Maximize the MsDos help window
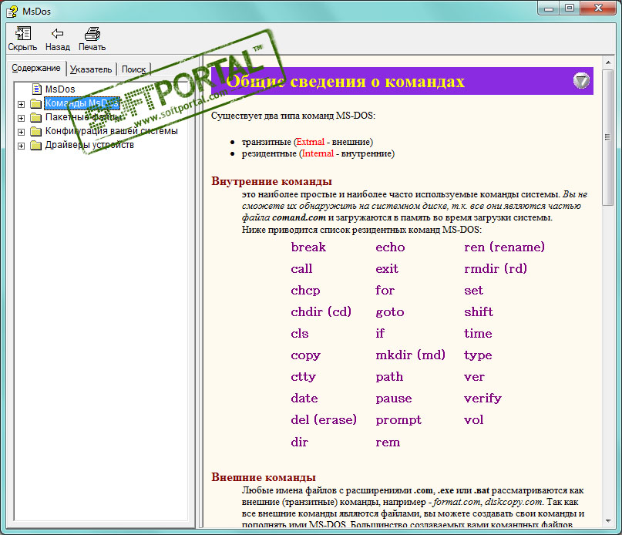622x535 pixels. coord(570,8)
